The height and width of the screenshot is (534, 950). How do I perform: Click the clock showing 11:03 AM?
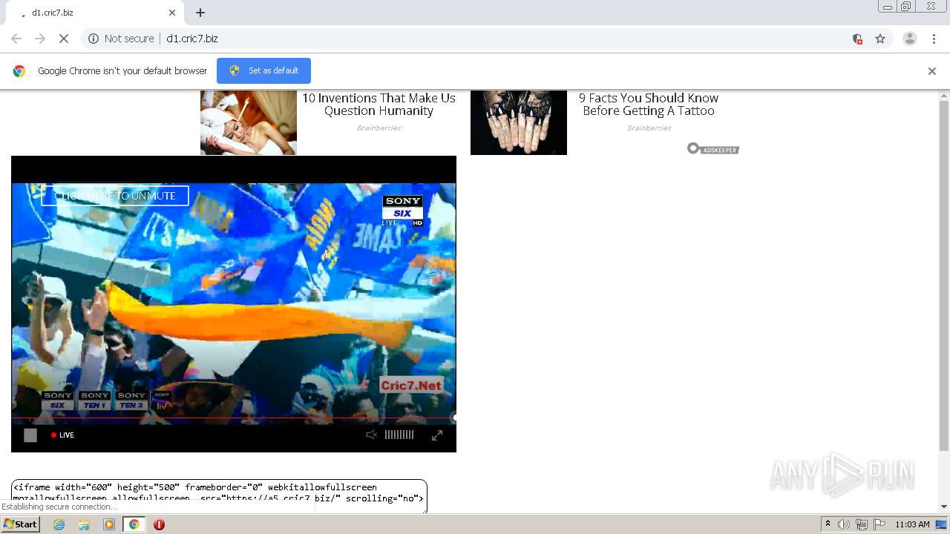pyautogui.click(x=912, y=524)
